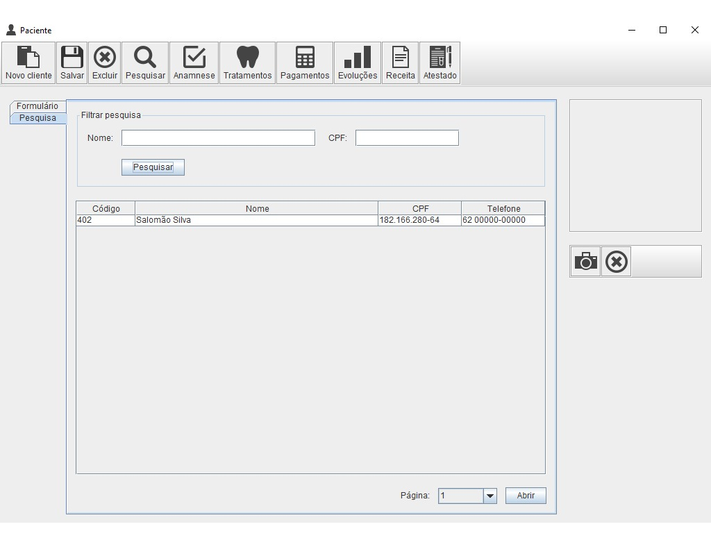Expand the Página dropdown arrow
Screen dimensions: 711x547
coord(490,496)
